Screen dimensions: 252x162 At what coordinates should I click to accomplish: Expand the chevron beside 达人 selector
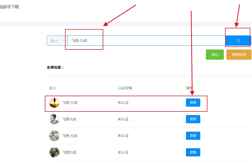click(63, 41)
